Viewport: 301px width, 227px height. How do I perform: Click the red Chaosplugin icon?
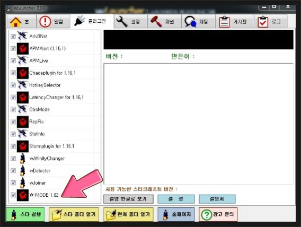tap(23, 73)
